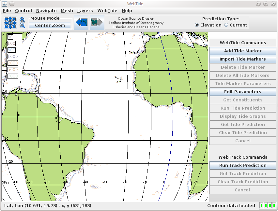Click the Import Tide Markers button
The height and width of the screenshot is (211, 278).
[243, 59]
